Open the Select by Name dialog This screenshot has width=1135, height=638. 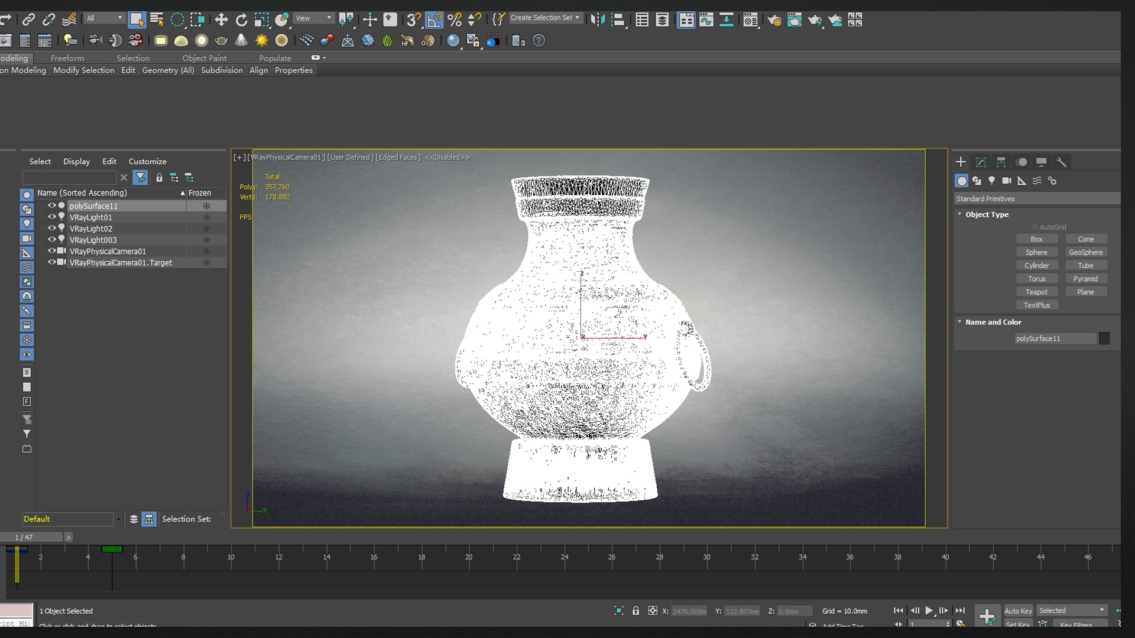157,19
